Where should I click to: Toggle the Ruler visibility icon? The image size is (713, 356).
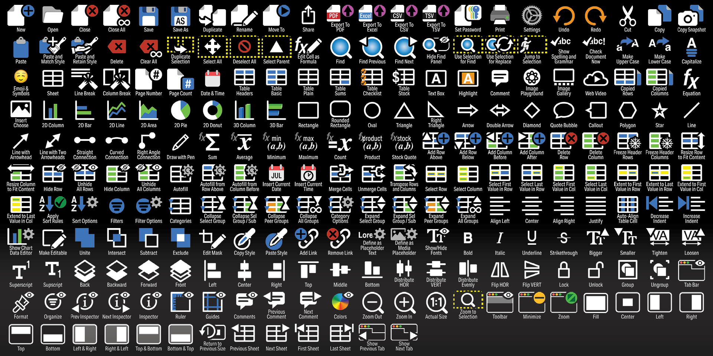[x=180, y=302]
